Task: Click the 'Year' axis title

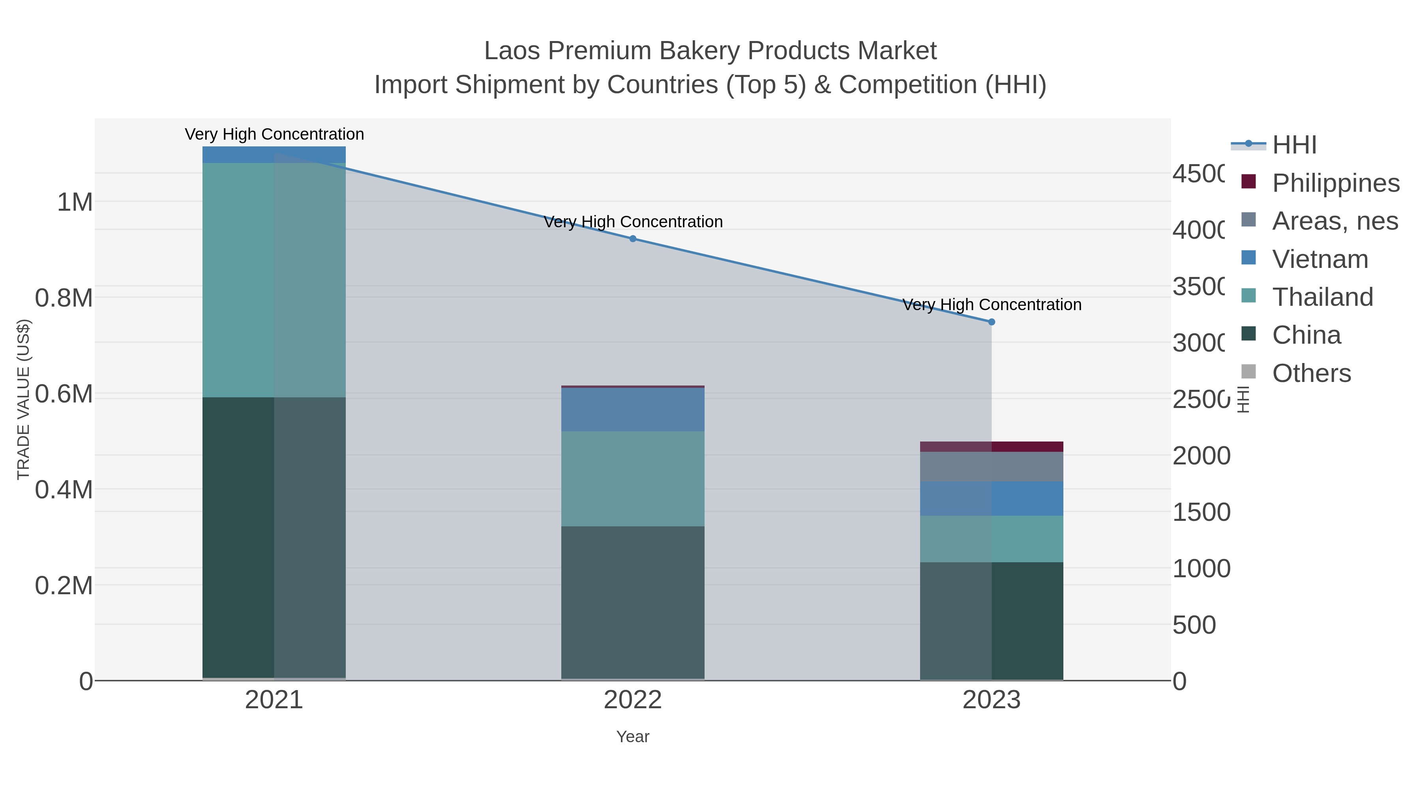Action: click(633, 737)
